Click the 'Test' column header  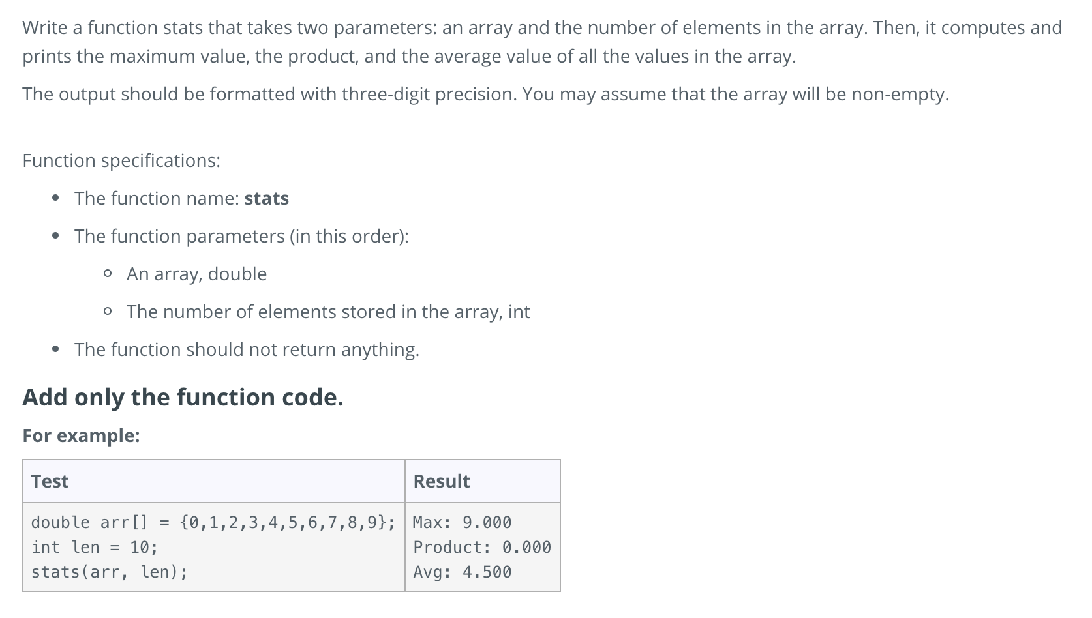pyautogui.click(x=50, y=481)
